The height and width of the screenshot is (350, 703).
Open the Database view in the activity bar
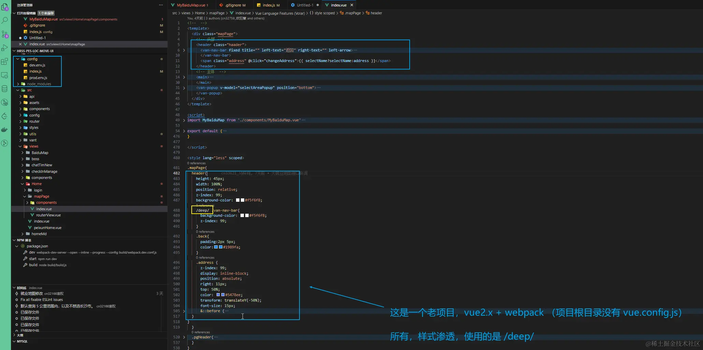(5, 89)
